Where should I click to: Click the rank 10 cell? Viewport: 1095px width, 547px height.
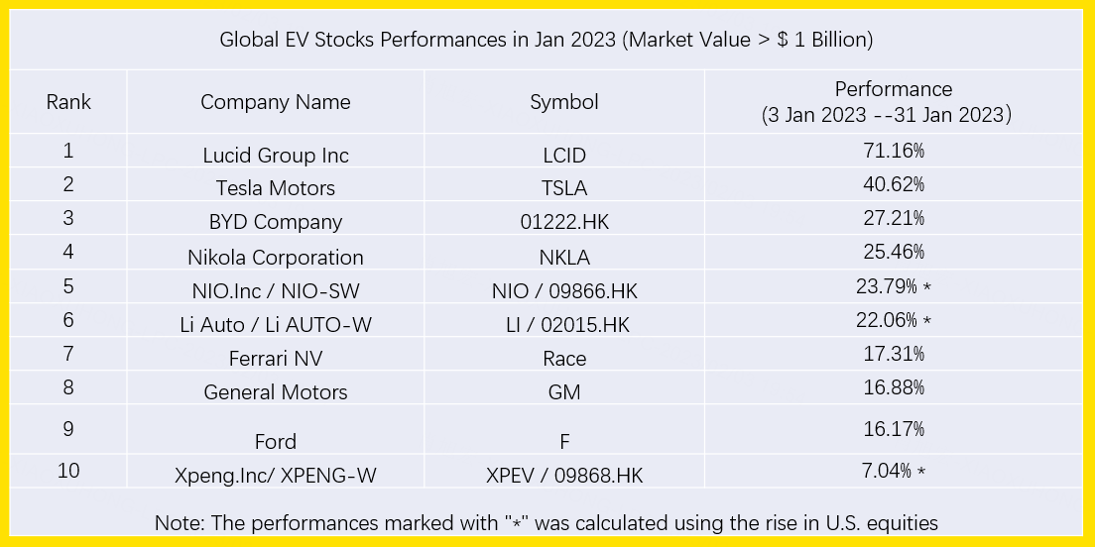68,470
